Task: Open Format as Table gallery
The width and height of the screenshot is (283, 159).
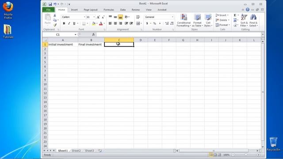Action: [197, 20]
